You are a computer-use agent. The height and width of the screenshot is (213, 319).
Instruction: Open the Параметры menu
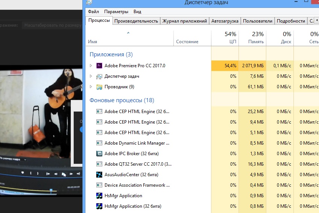tap(116, 12)
